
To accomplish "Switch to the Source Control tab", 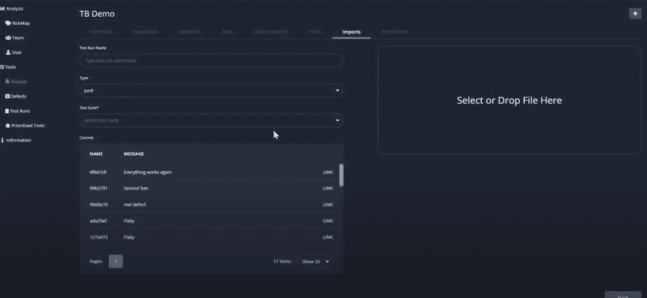I will (x=271, y=32).
